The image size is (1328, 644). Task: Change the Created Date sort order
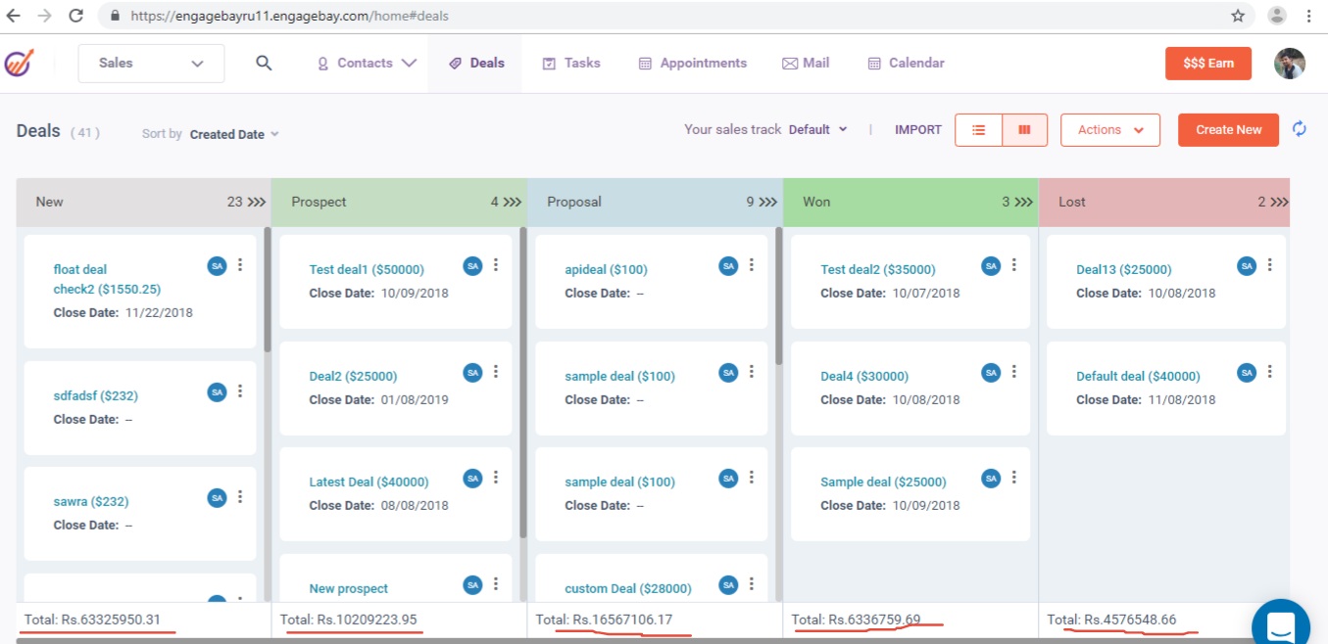234,134
